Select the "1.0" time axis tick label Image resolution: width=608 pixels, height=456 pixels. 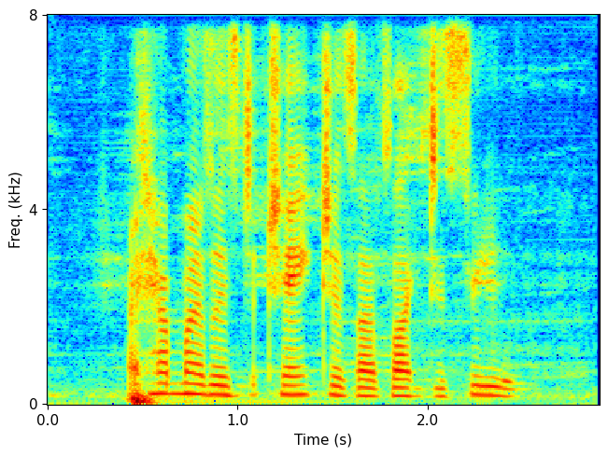coord(238,420)
